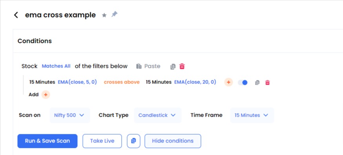Change the Matches All filter mode
Viewport: 343px width, 155px height.
tap(56, 66)
